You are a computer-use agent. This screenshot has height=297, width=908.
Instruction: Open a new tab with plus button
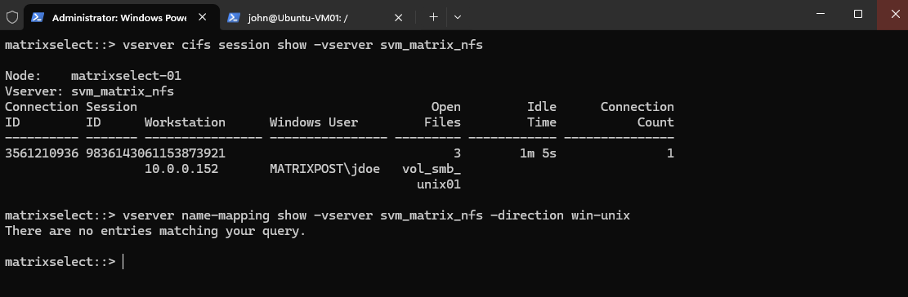coord(433,17)
